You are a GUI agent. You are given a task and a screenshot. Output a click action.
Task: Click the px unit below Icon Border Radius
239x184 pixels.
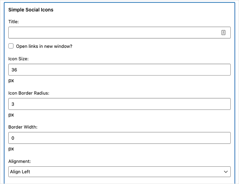coord(11,115)
